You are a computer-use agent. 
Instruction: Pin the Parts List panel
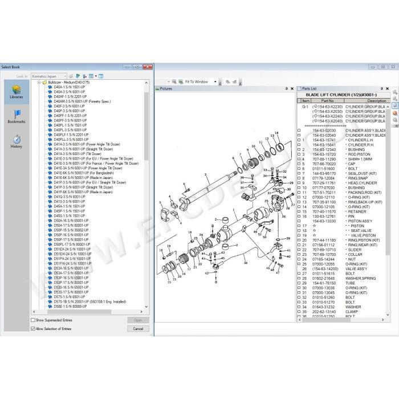pos(382,88)
